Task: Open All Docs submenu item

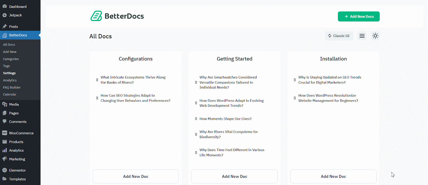Action: point(9,45)
